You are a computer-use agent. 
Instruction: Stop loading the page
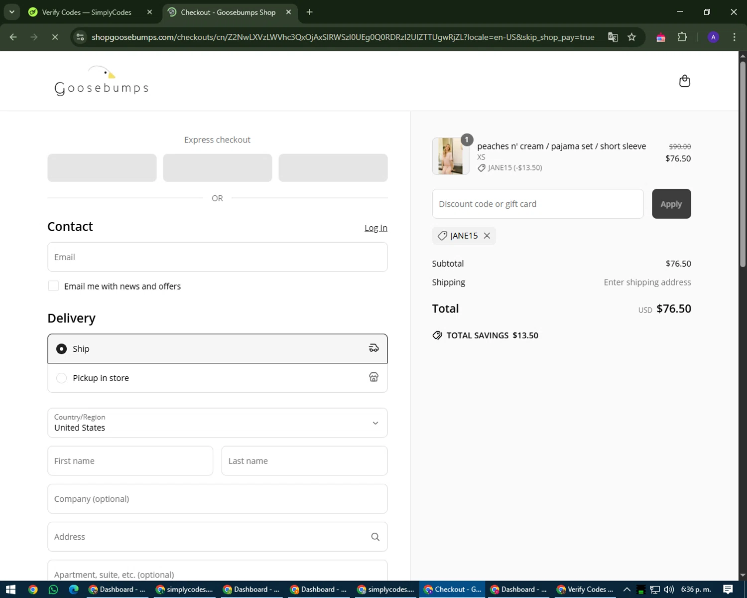[x=55, y=37]
